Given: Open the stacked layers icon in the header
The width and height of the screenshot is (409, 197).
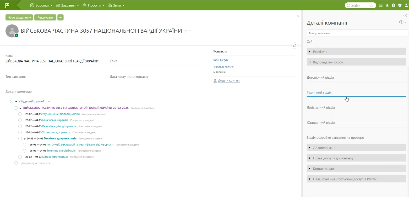Looking at the screenshot, I should pyautogui.click(x=400, y=5).
